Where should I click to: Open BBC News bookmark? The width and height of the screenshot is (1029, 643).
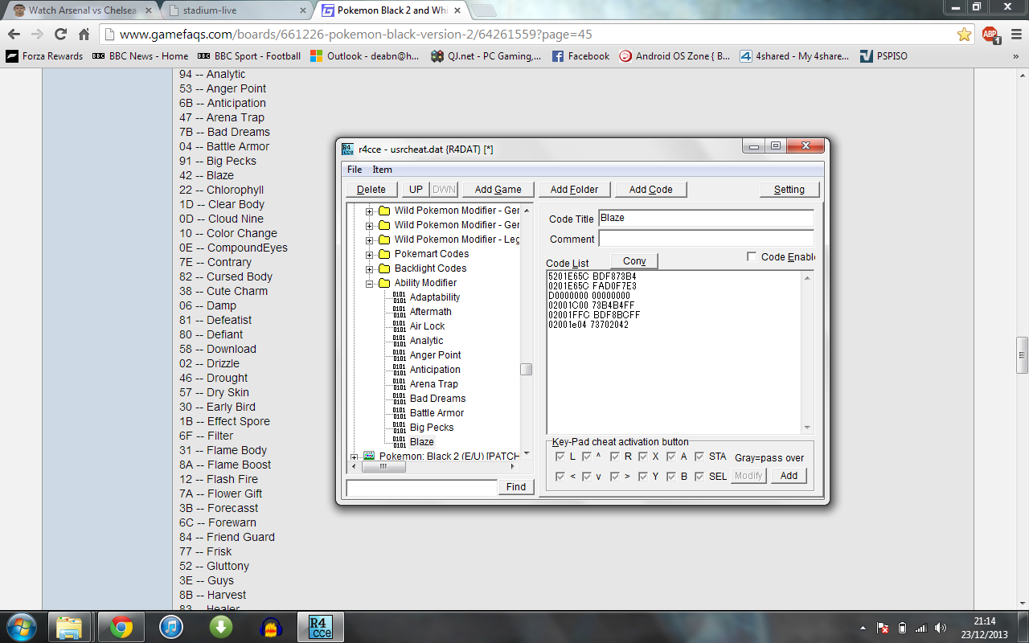[141, 56]
